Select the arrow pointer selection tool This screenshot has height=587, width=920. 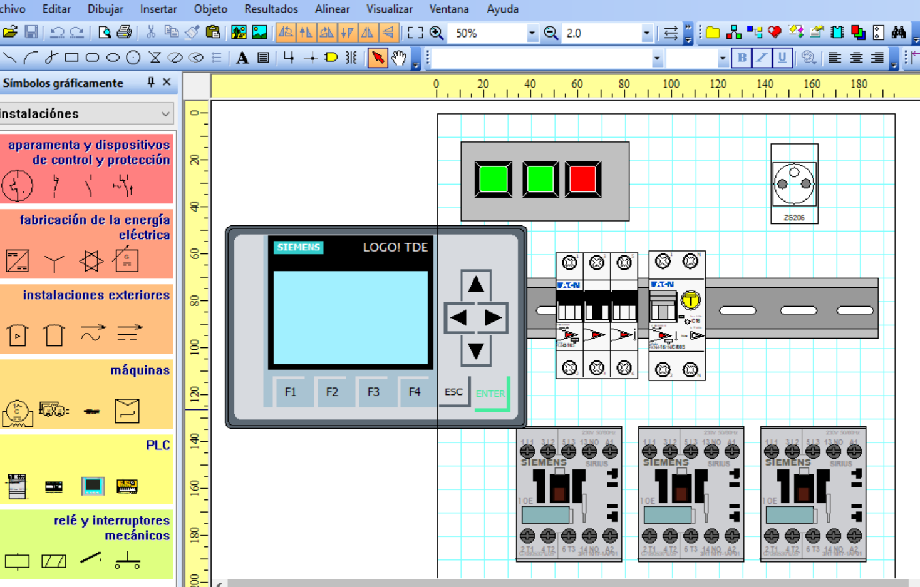tap(378, 58)
